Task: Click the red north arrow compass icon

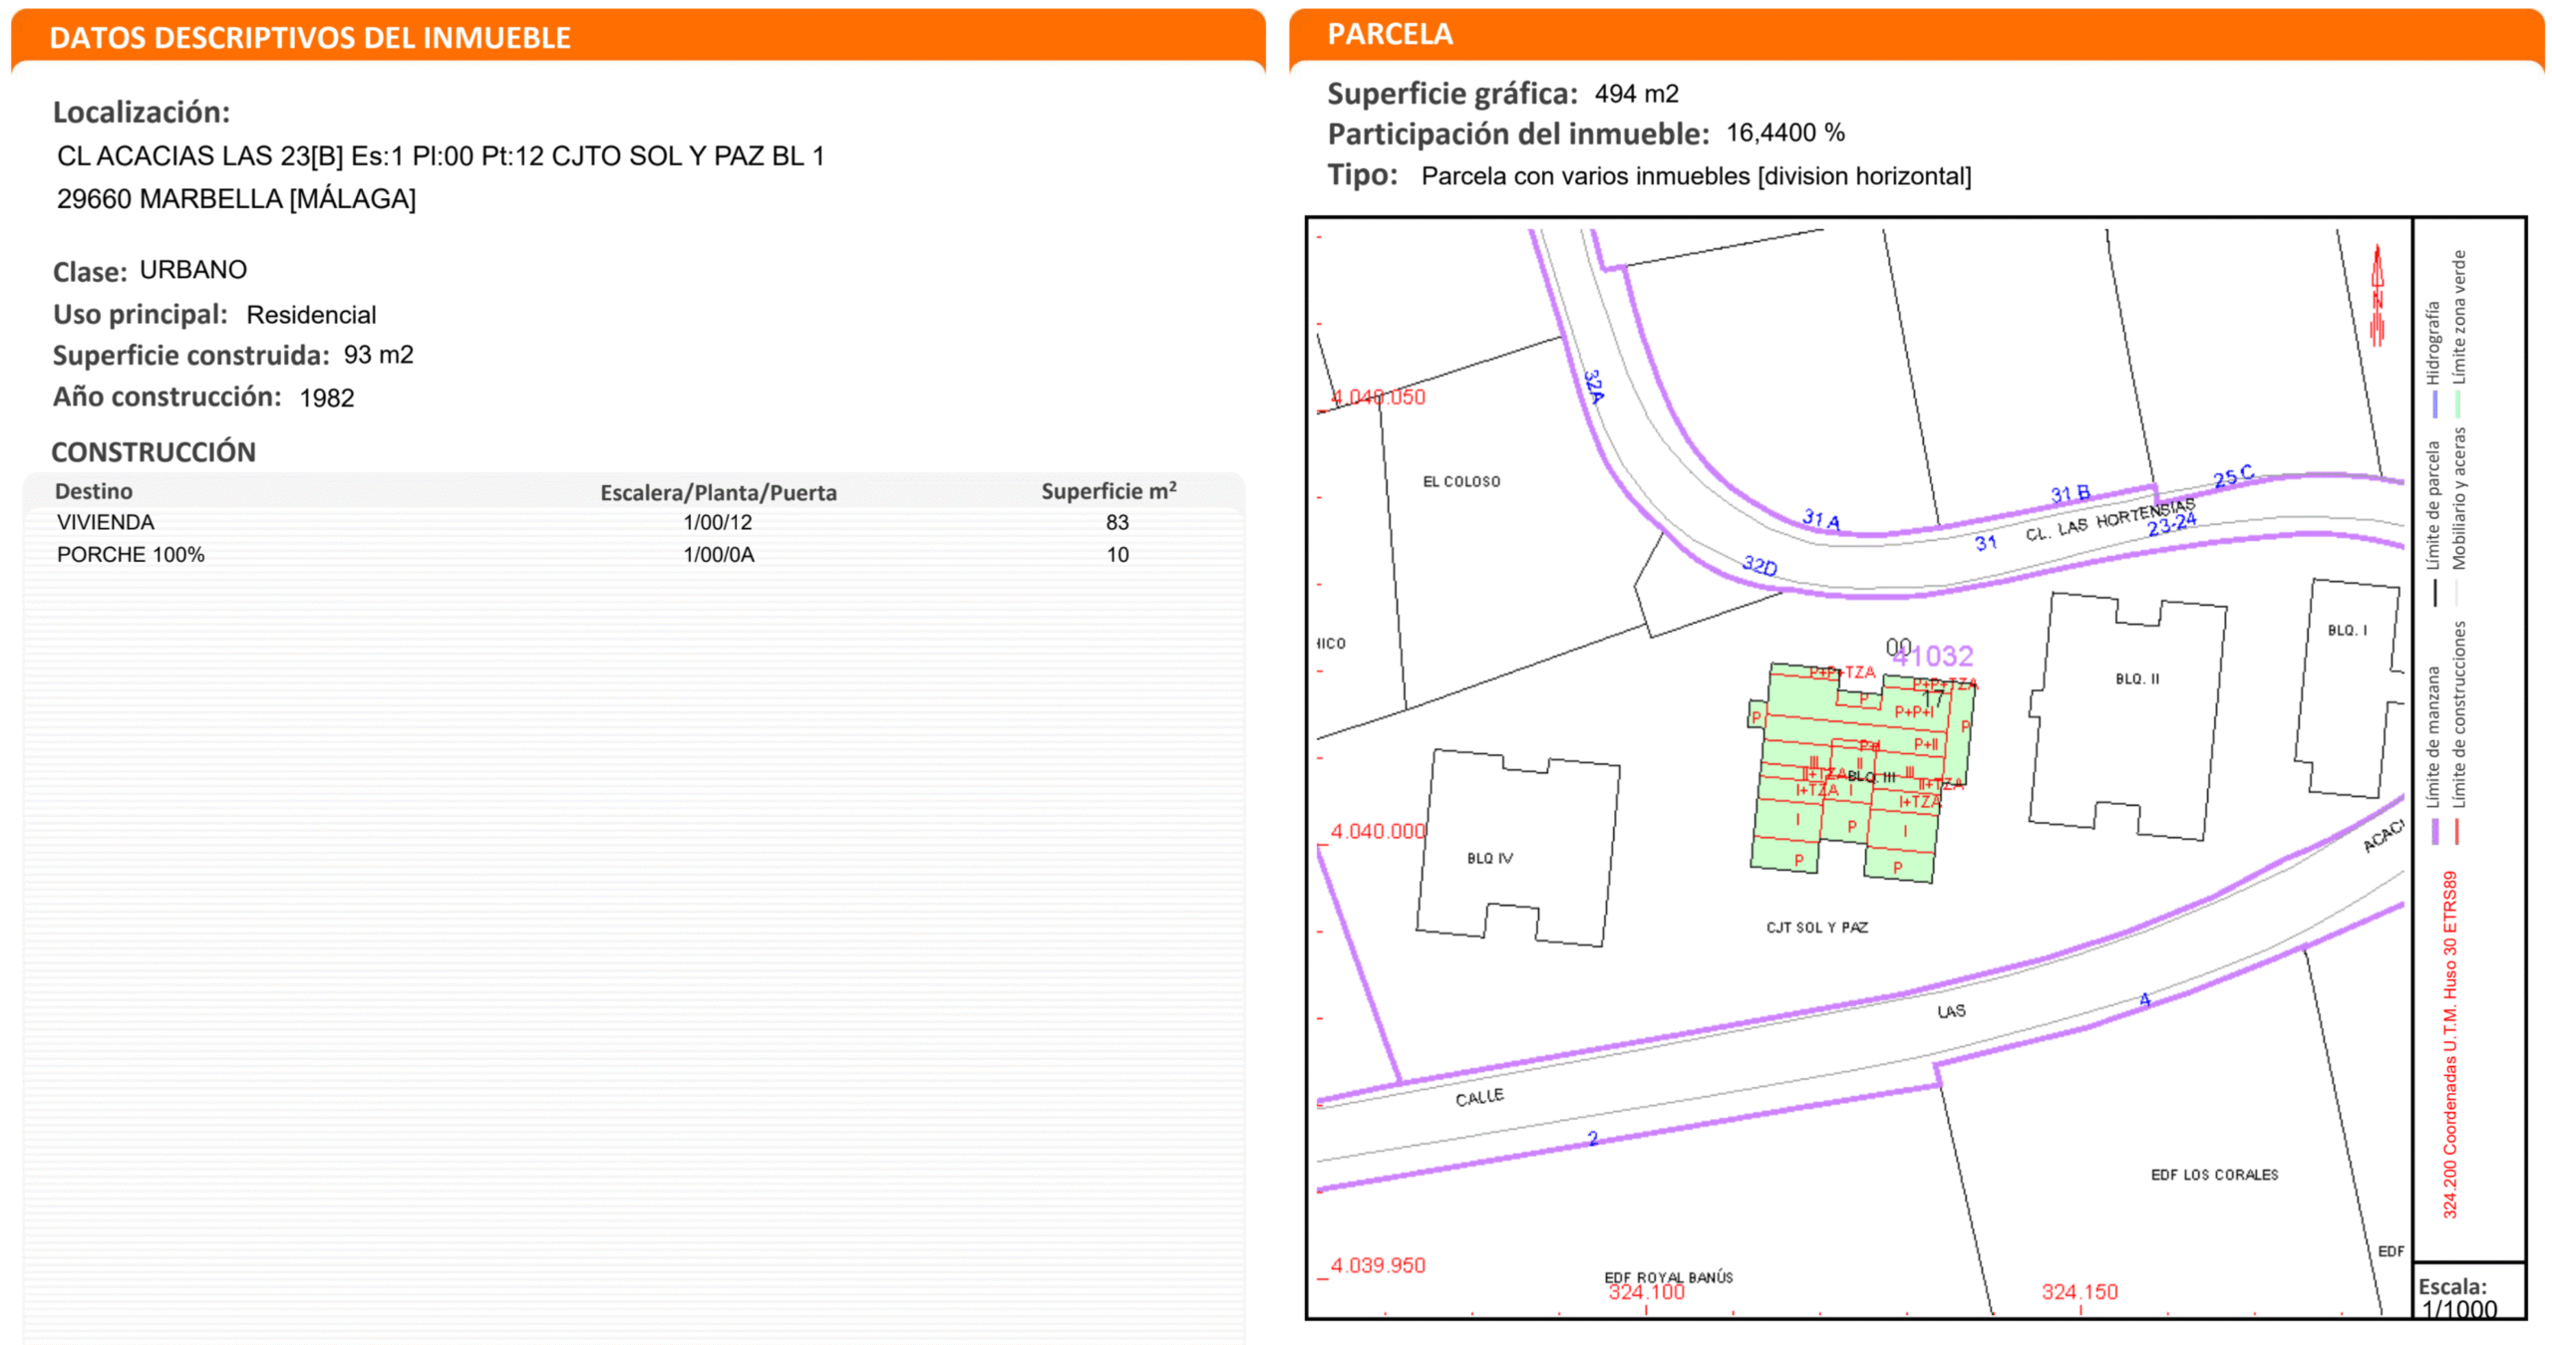Action: click(x=2377, y=297)
